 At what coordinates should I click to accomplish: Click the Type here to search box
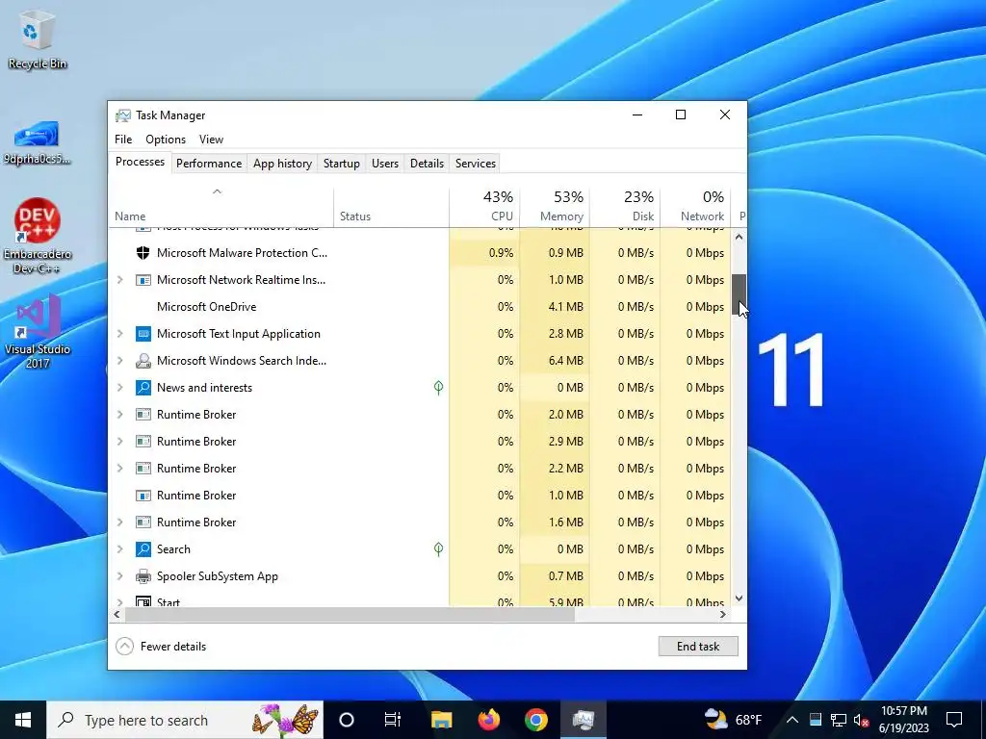185,720
